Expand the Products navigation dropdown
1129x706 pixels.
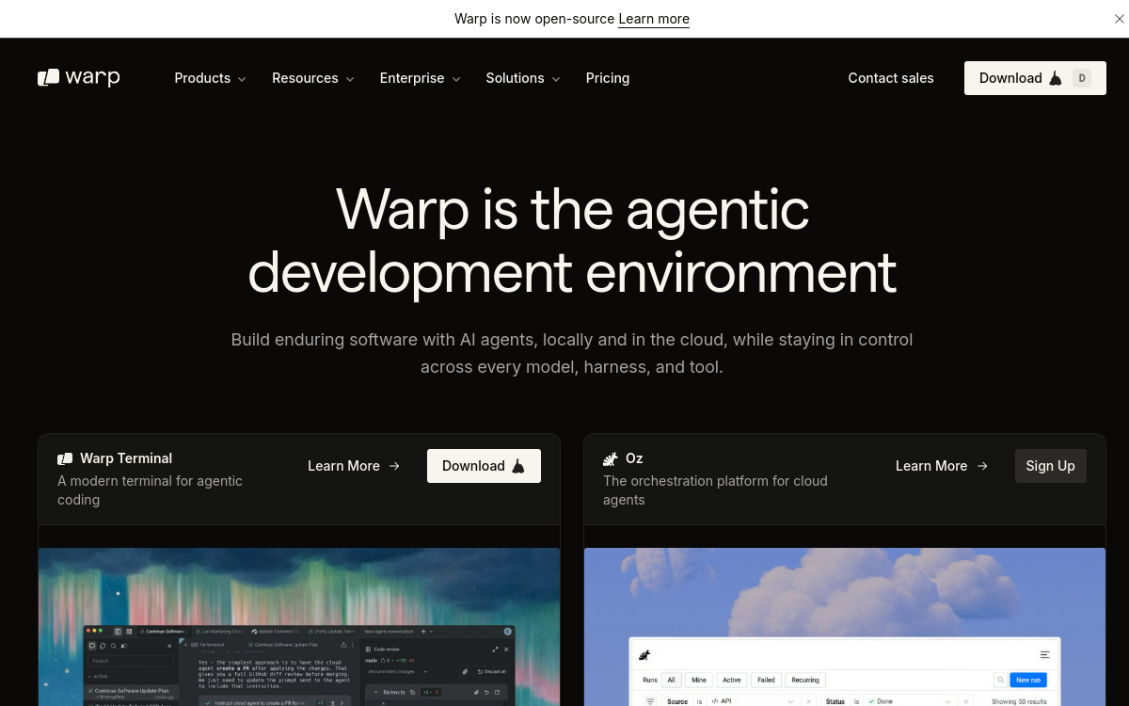(210, 78)
